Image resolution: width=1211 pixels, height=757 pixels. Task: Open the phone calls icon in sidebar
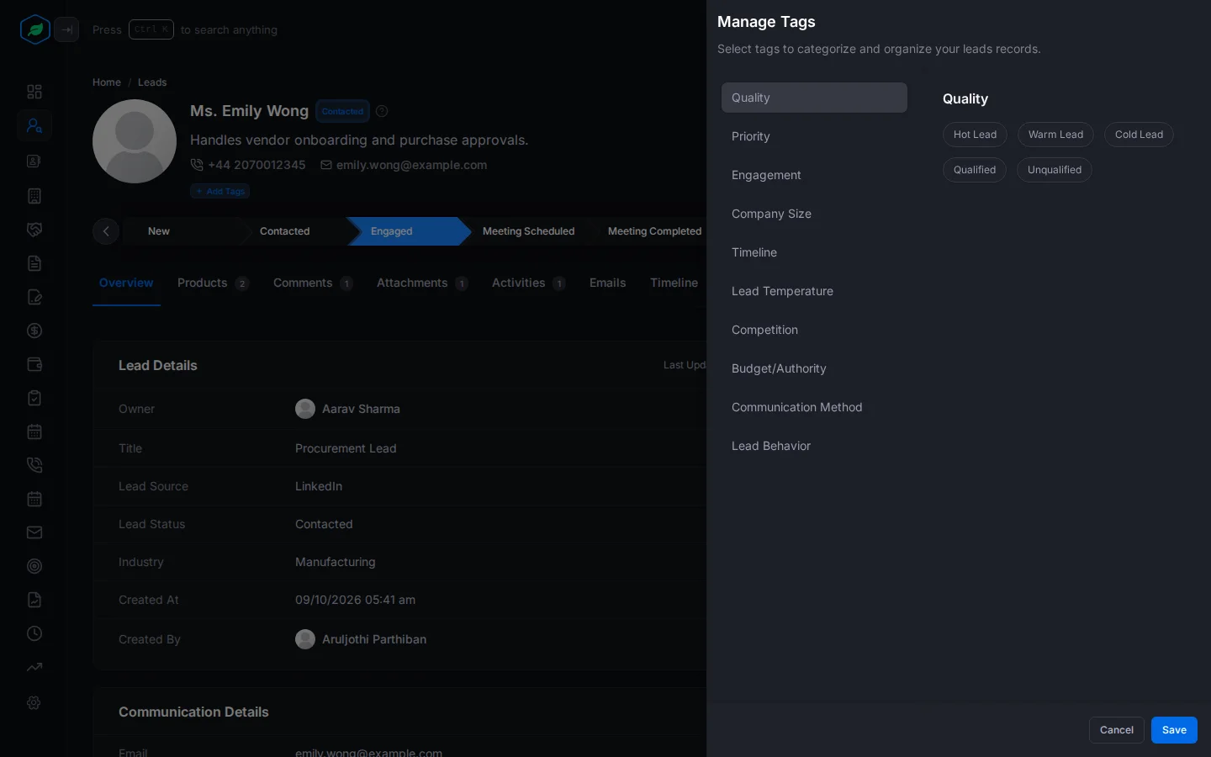coord(34,465)
